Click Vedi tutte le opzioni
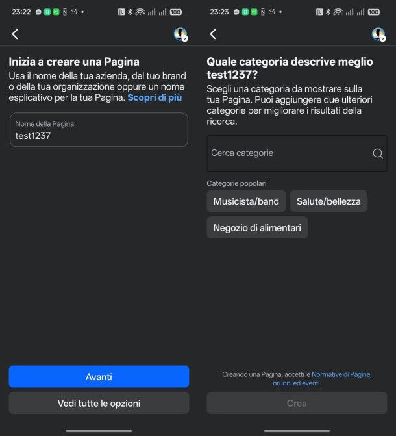Viewport: 396px width, 436px height. (x=99, y=403)
